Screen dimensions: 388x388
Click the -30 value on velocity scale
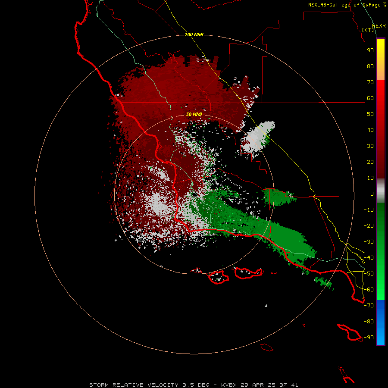point(369,242)
